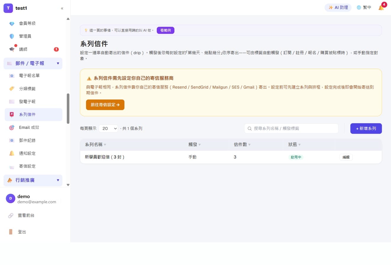Click the sparkle icon in AI 助理
Screen dimensions: 391x265
click(331, 8)
